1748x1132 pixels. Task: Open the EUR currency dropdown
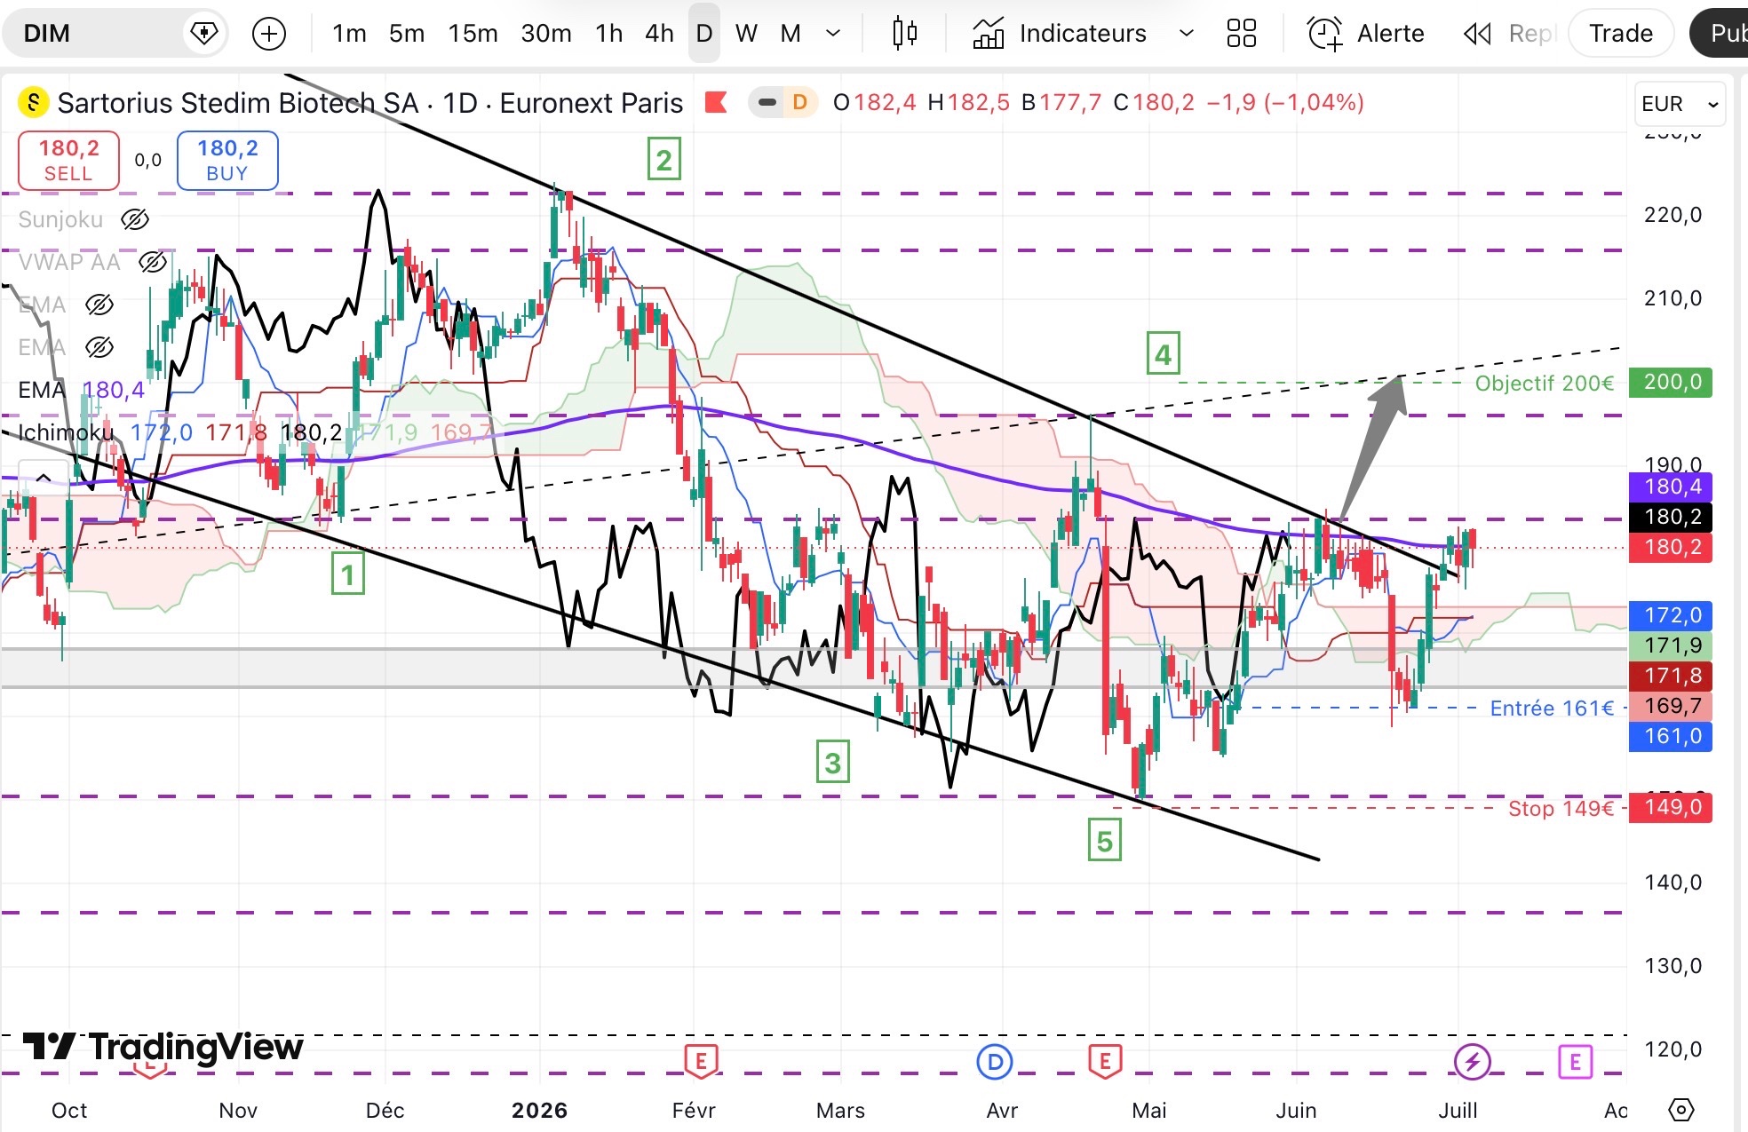tap(1679, 104)
